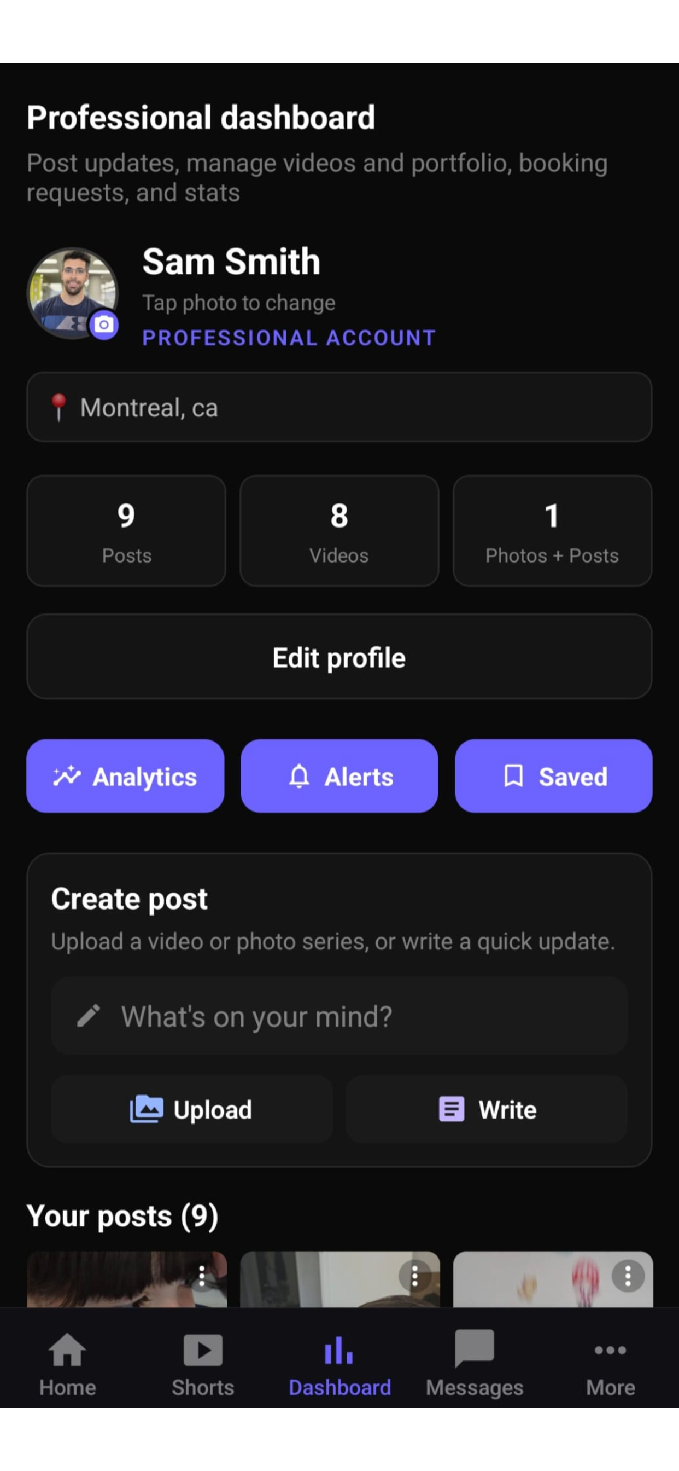Screen dimensions: 679x1471
Task: Open Saved items with bookmark icon
Action: click(553, 776)
